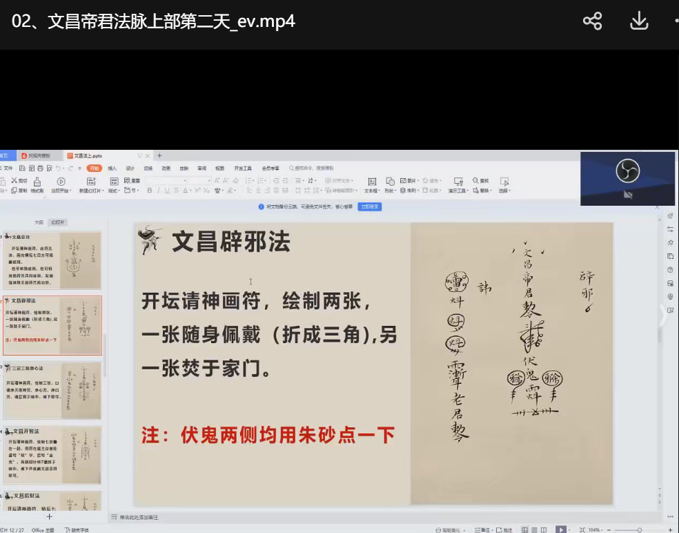Image resolution: width=679 pixels, height=533 pixels.
Task: Switch to the Outline (大纲) panel tab
Action: [39, 222]
